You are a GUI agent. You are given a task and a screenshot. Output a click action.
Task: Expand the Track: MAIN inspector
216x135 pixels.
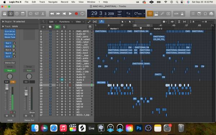[3, 26]
